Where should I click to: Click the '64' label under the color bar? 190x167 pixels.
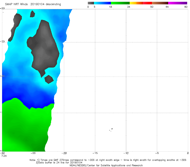click(x=167, y=7)
